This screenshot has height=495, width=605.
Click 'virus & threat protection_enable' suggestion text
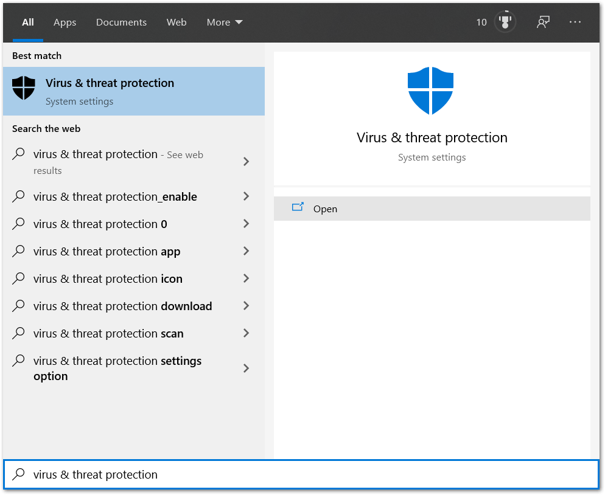click(115, 196)
